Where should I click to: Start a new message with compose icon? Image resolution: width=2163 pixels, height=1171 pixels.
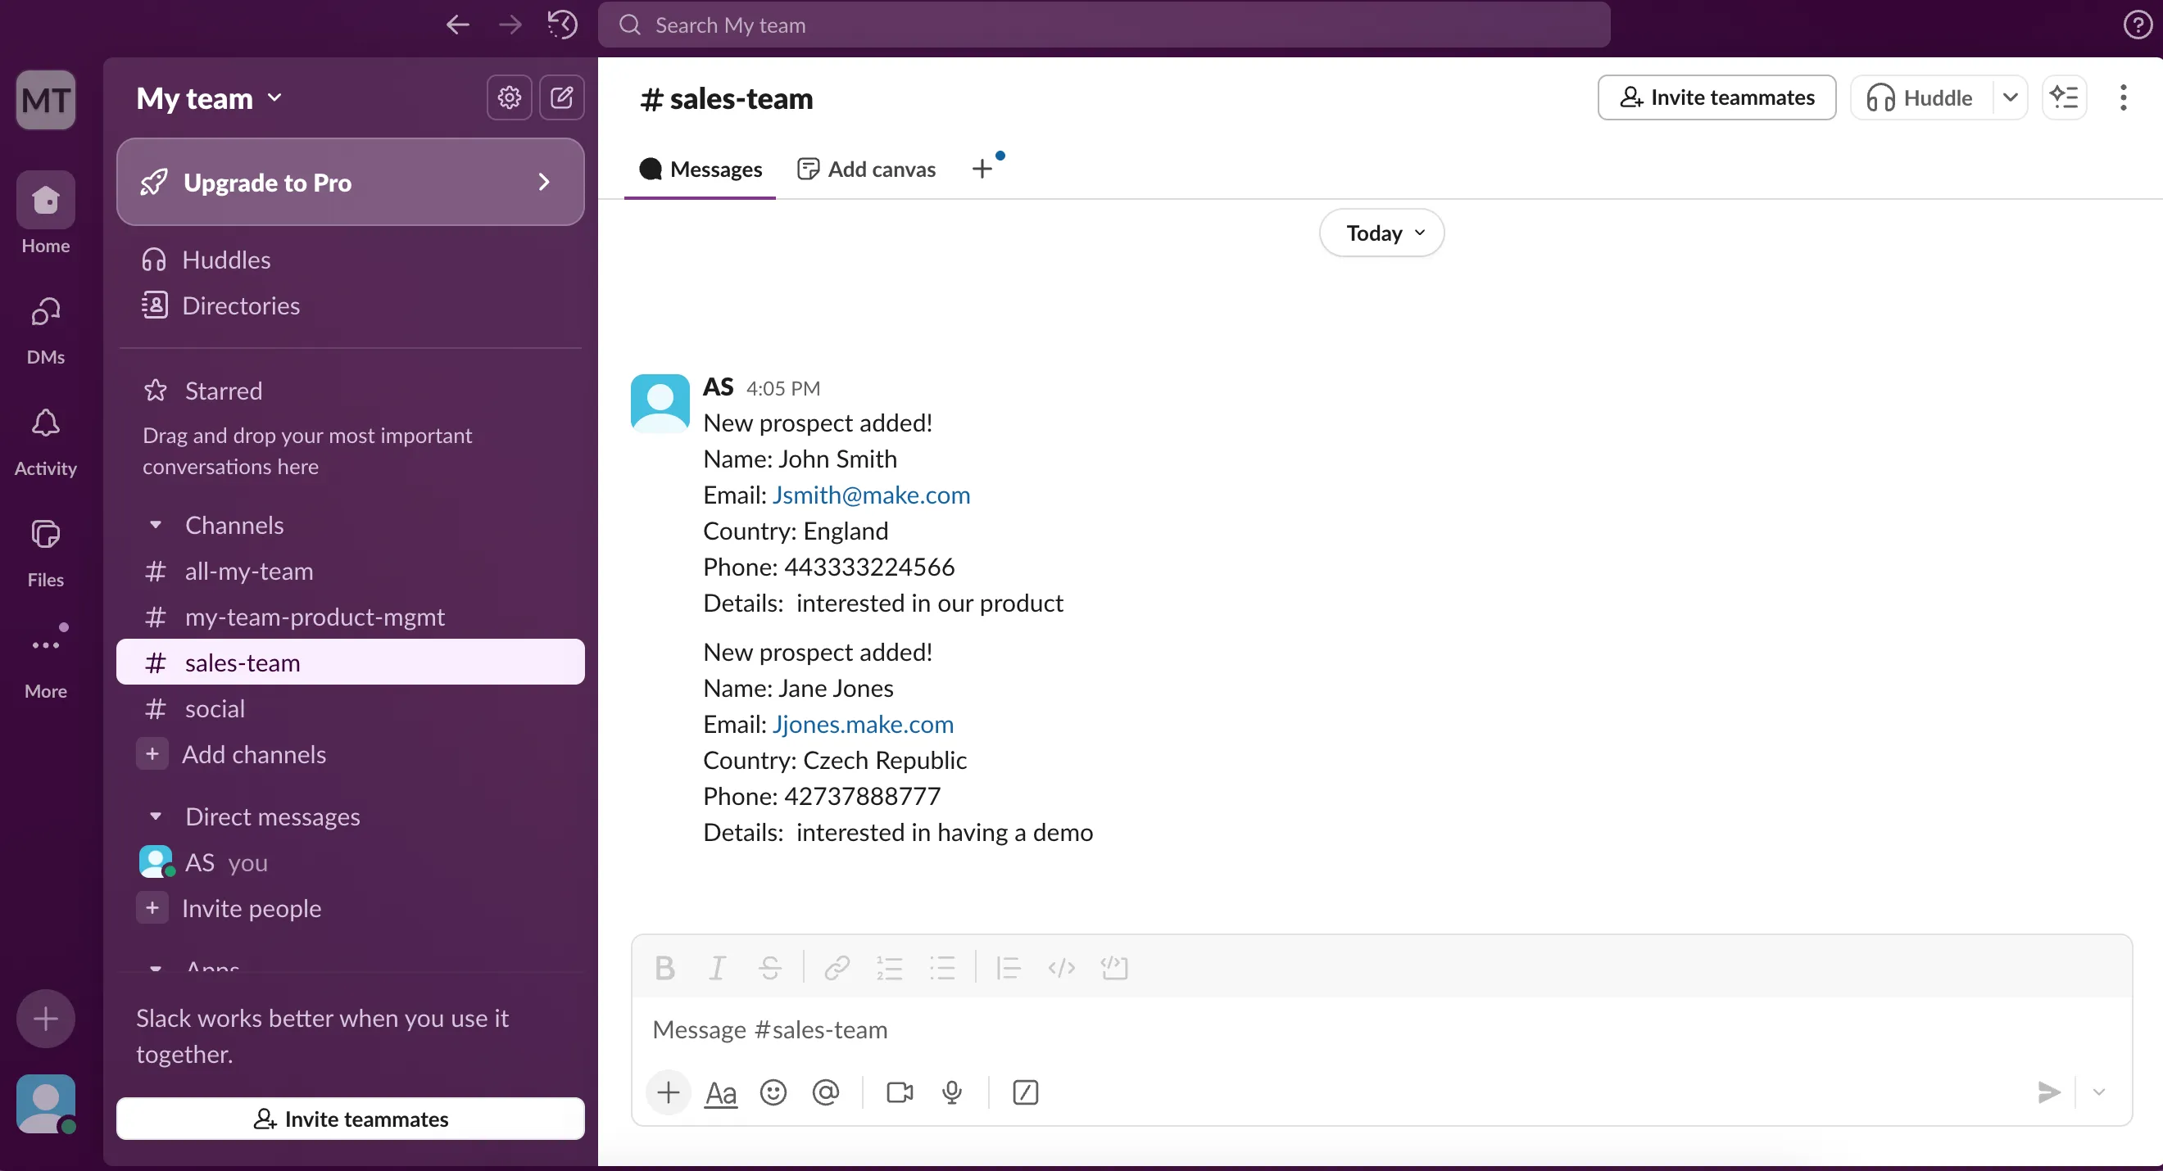pyautogui.click(x=561, y=97)
